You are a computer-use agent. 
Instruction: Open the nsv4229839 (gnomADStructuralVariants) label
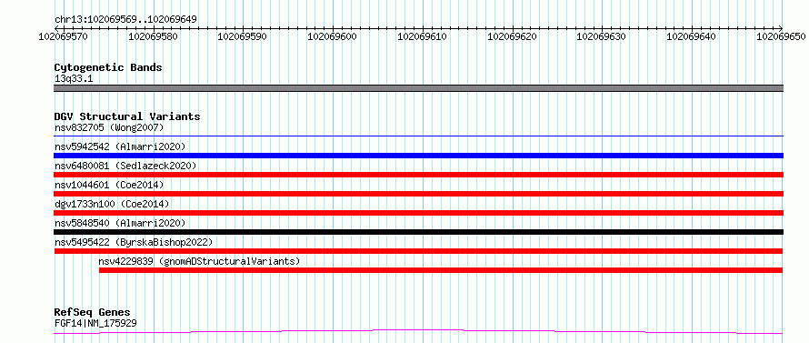point(199,261)
